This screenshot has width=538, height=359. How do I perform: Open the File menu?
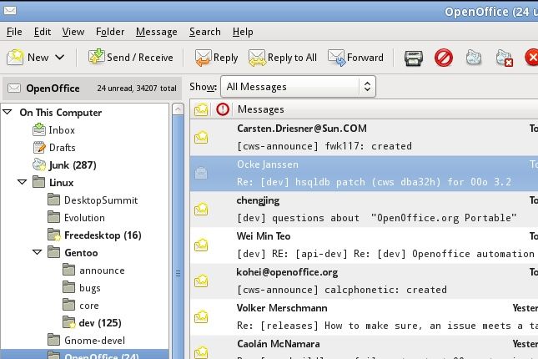pyautogui.click(x=14, y=32)
